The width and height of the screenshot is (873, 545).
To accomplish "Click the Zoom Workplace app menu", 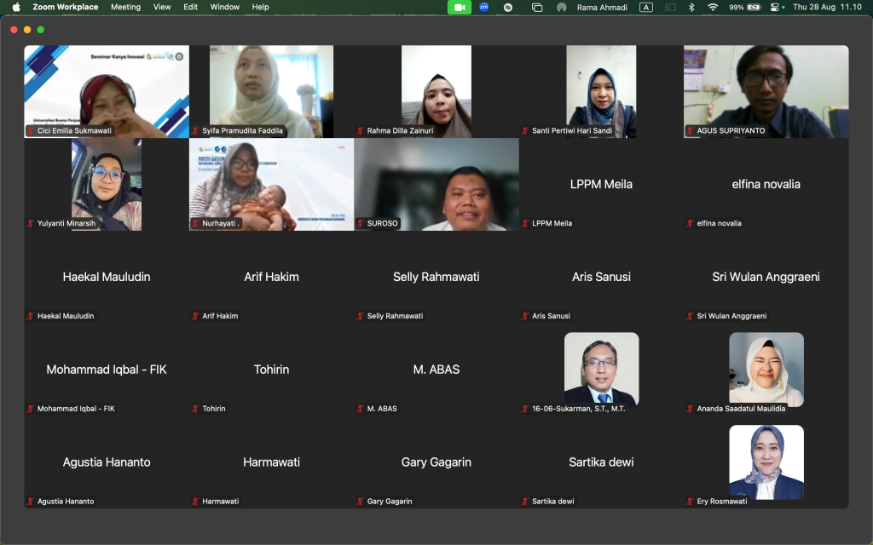I will click(65, 7).
